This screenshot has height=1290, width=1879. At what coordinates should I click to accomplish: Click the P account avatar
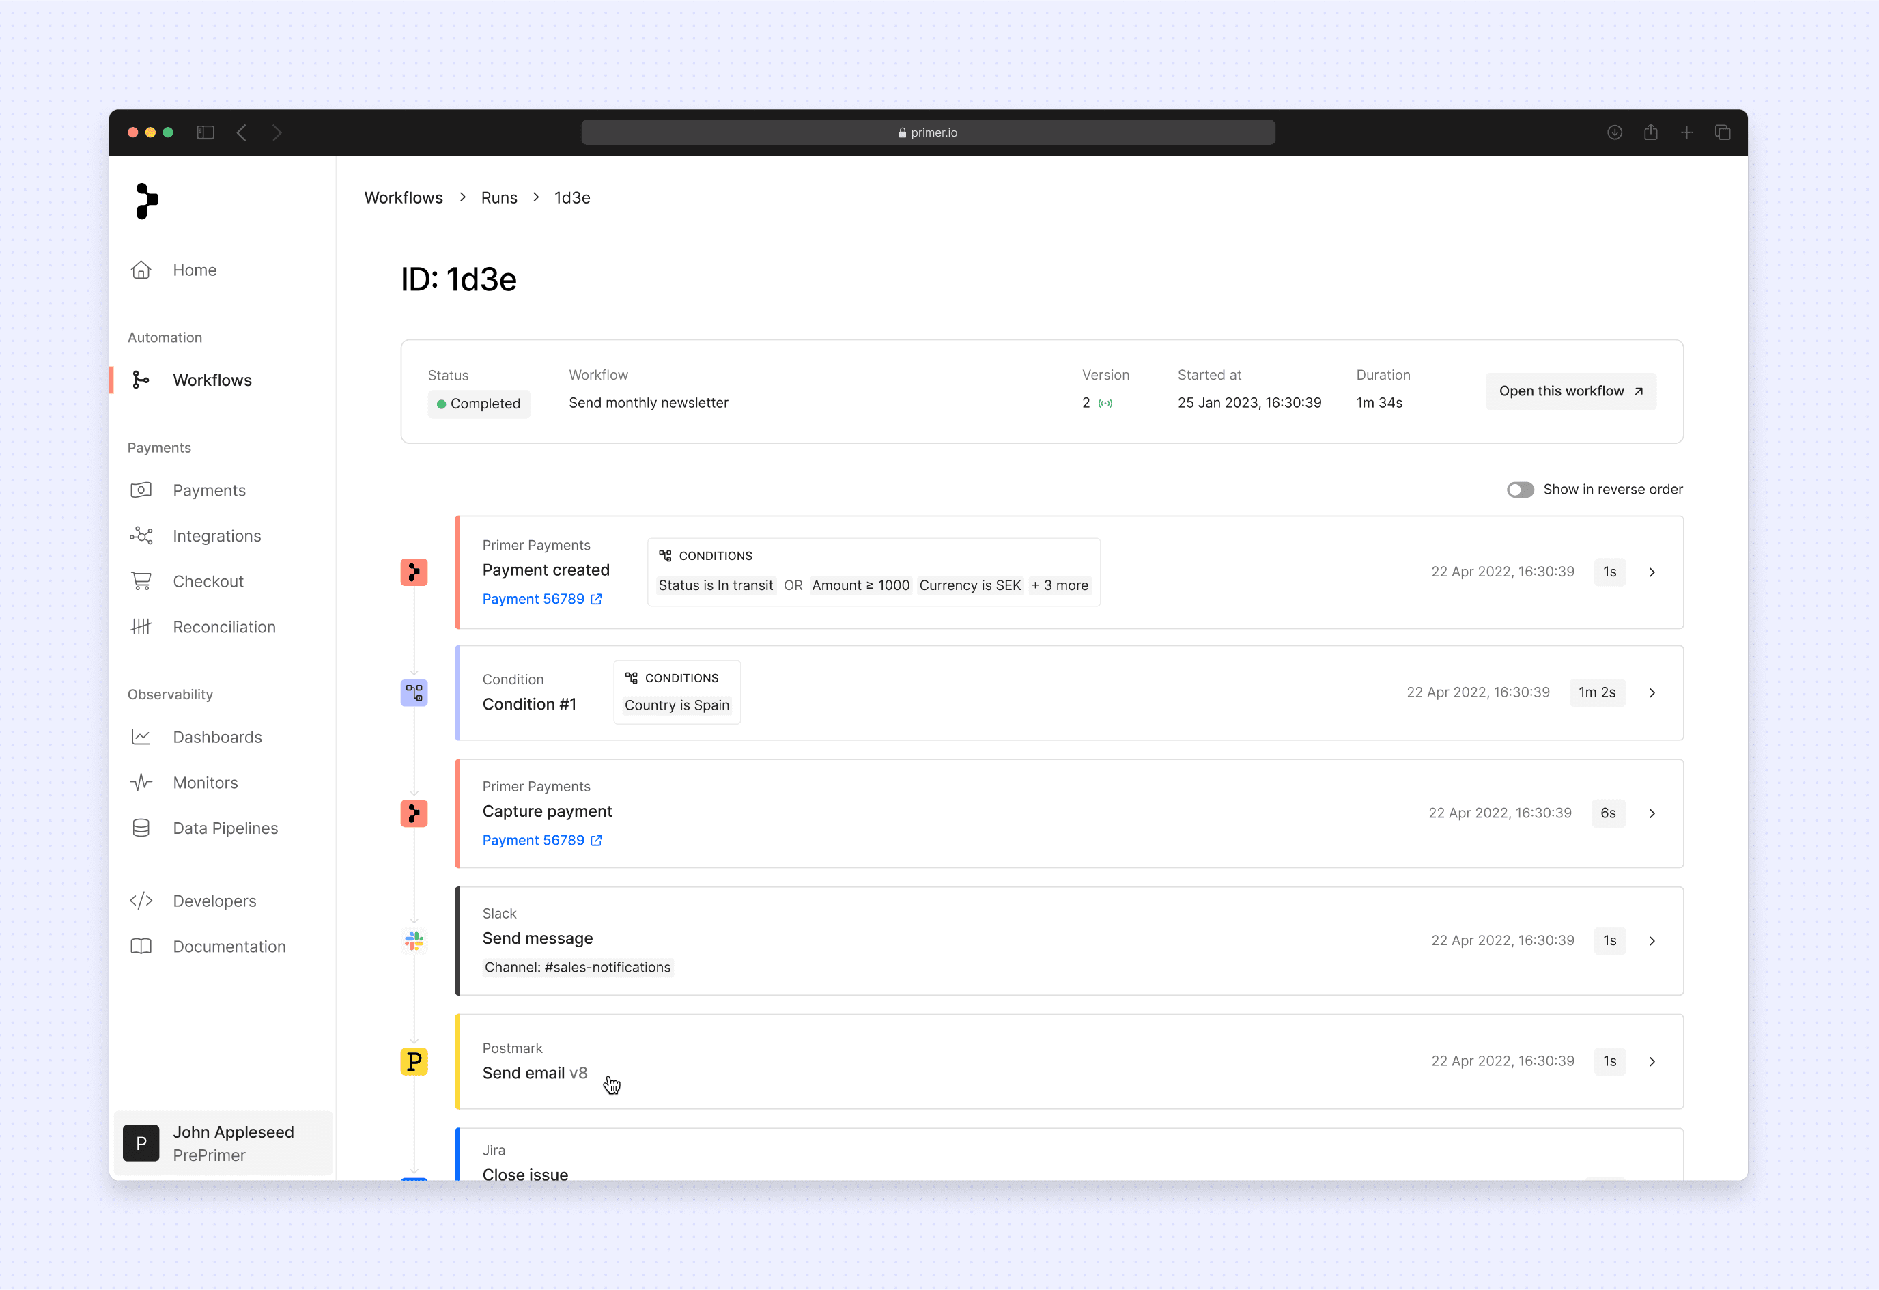pos(141,1142)
